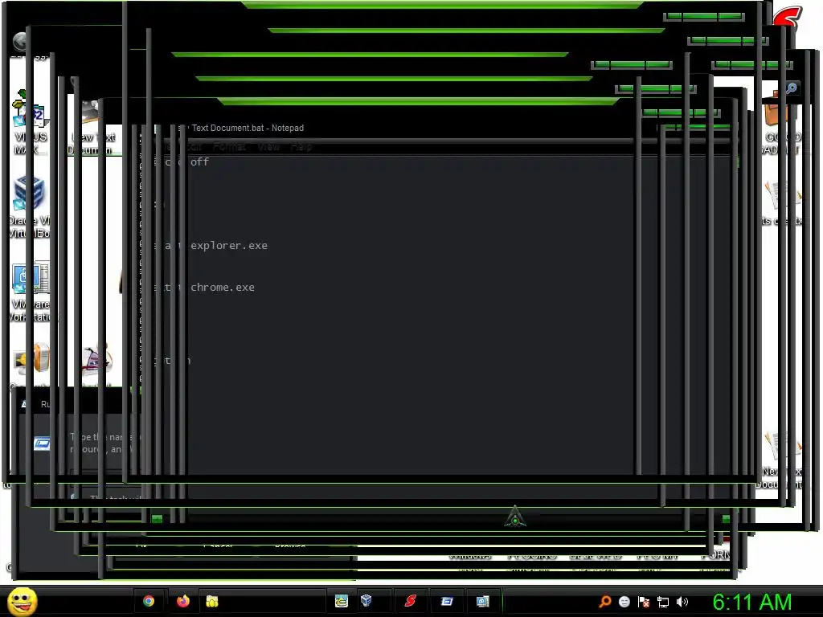Click the word explorer.exe in Notepad
Screen dimensions: 823x617
[229, 246]
